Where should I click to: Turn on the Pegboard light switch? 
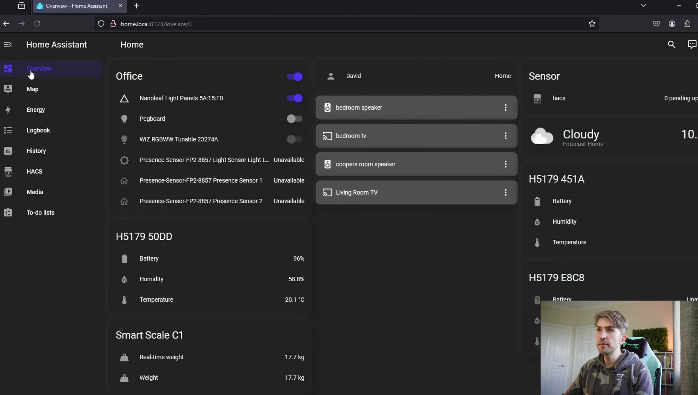point(295,119)
